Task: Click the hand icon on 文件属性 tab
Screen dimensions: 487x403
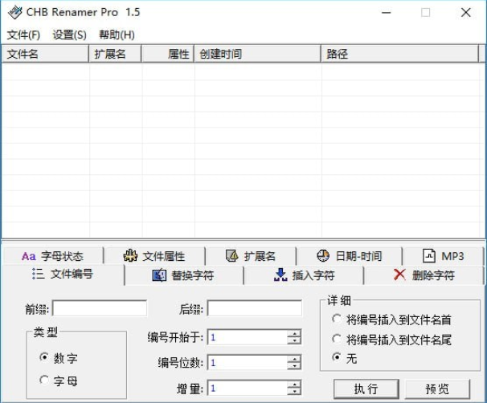Action: (130, 256)
